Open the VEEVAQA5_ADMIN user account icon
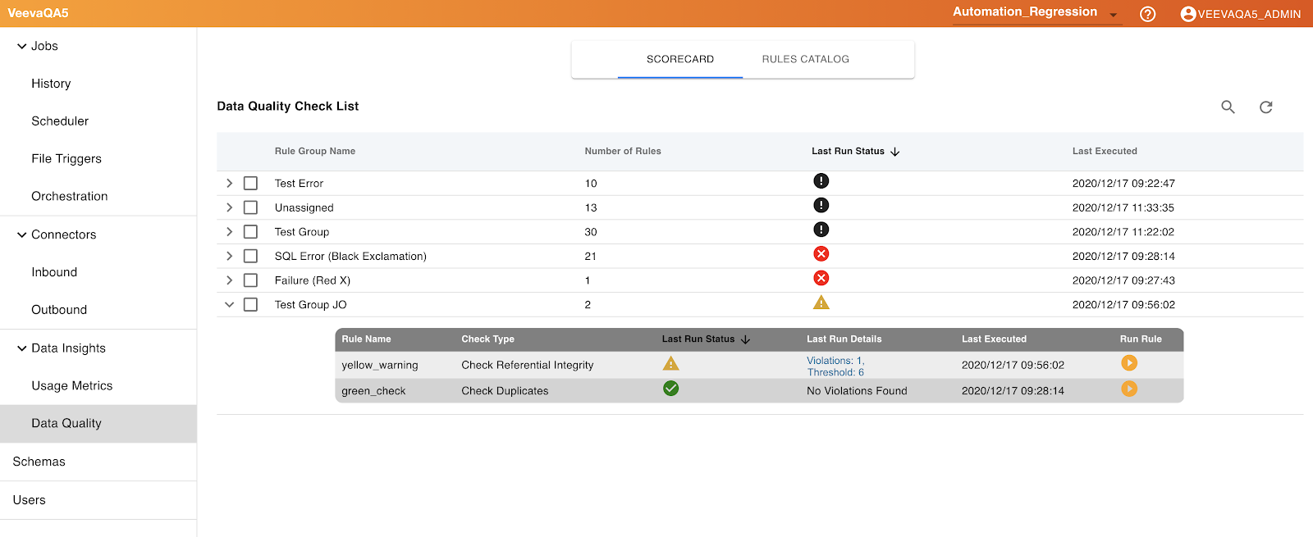 tap(1187, 14)
